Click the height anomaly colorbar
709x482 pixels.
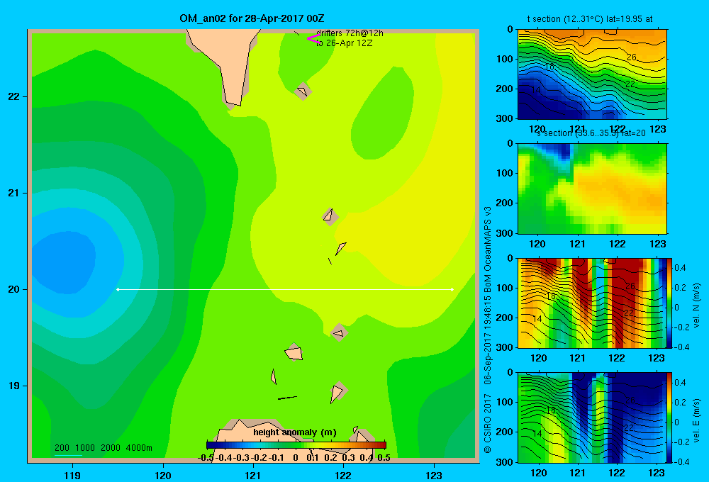[x=296, y=445]
